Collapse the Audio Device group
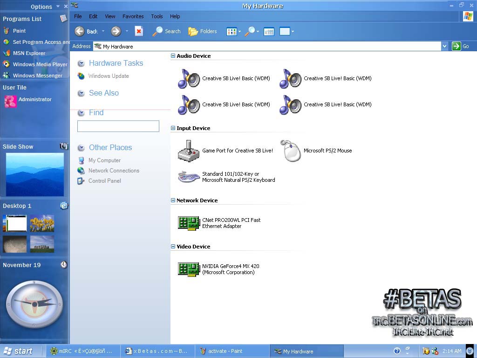 click(173, 56)
